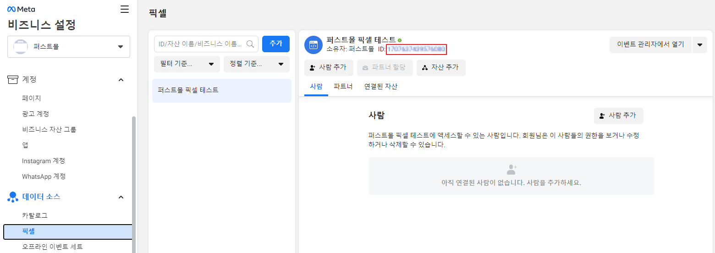Click the search magnifier icon
Screen dimensions: 715x253
(250, 44)
